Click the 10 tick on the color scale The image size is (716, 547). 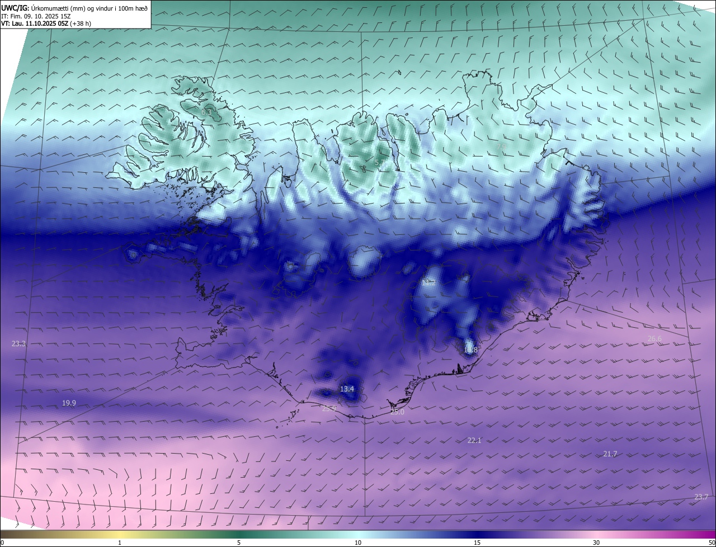tap(358, 543)
